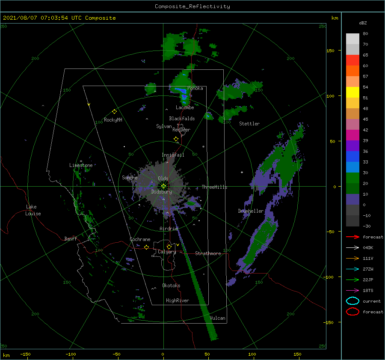
Task: Select the HighRiver label
Action: [178, 300]
